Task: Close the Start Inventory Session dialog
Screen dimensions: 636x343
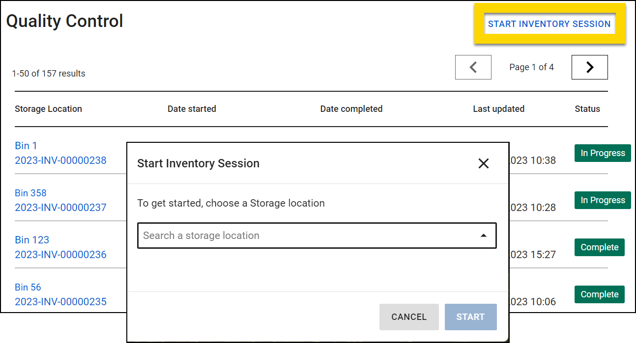Action: tap(483, 163)
